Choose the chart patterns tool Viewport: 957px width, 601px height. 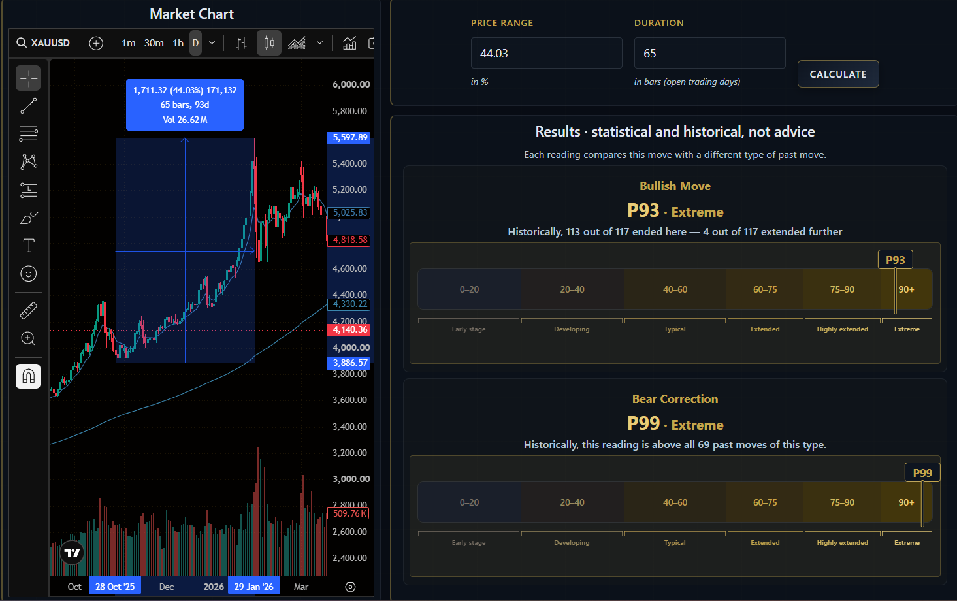pos(28,161)
